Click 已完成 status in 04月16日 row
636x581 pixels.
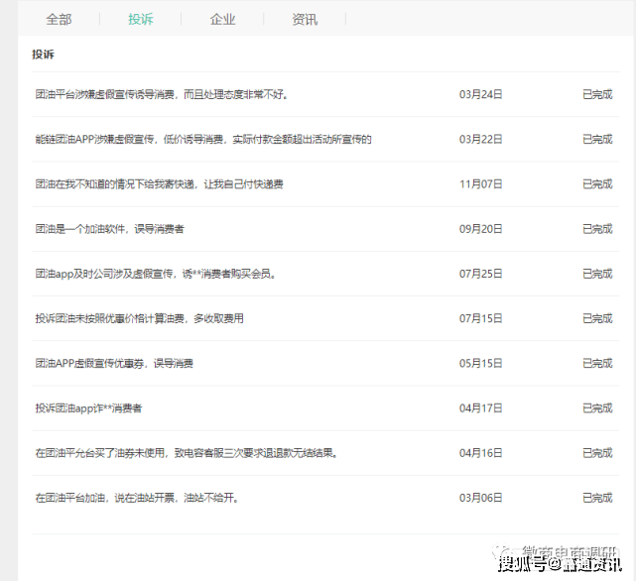pyautogui.click(x=597, y=453)
